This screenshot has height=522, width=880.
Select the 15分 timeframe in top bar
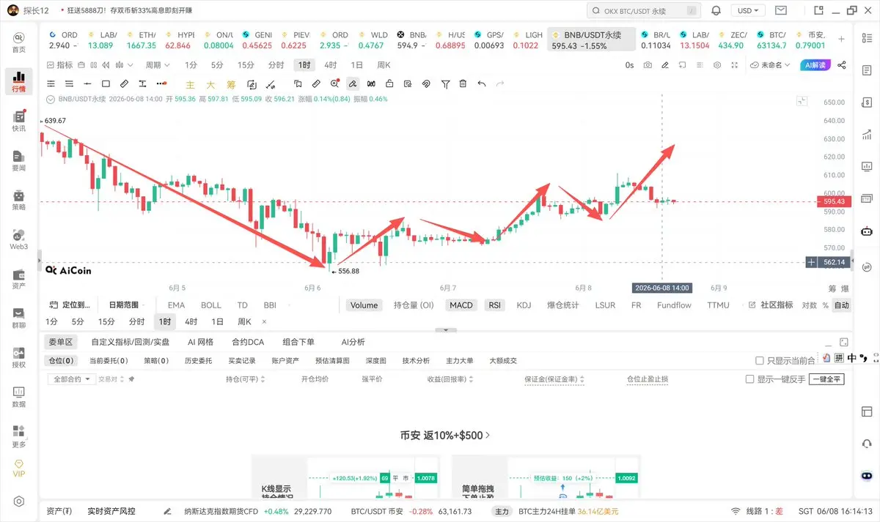coord(246,64)
